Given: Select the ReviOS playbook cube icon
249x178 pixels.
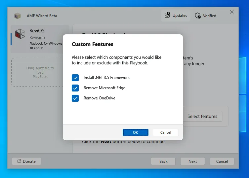Looking at the screenshot, I should click(x=20, y=34).
